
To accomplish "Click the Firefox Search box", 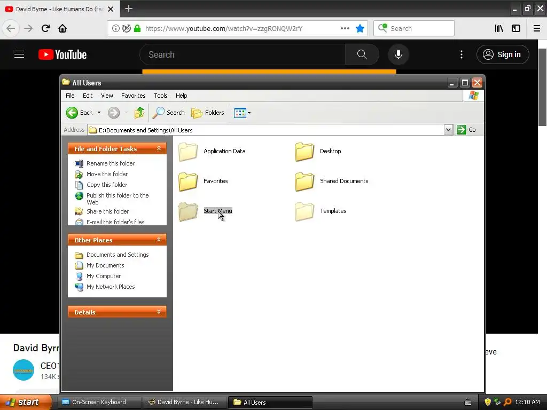I will (x=414, y=28).
